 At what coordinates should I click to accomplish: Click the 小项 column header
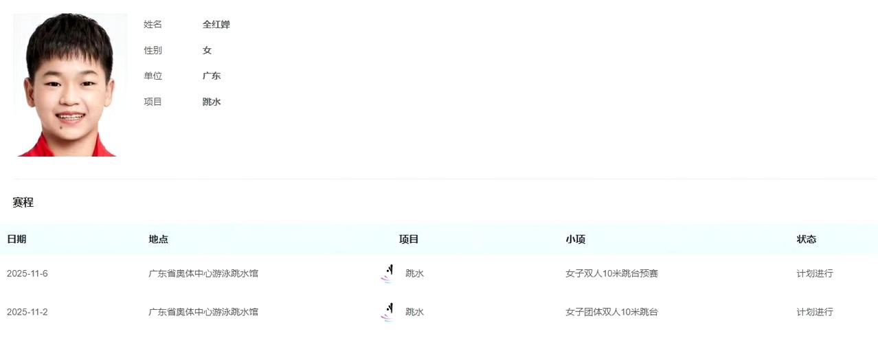(x=575, y=239)
